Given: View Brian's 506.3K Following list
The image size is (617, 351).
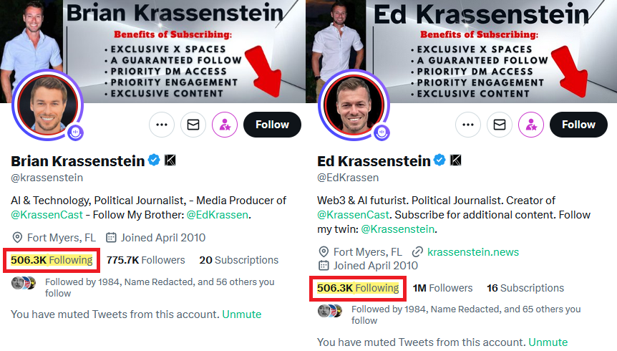Looking at the screenshot, I should [52, 260].
